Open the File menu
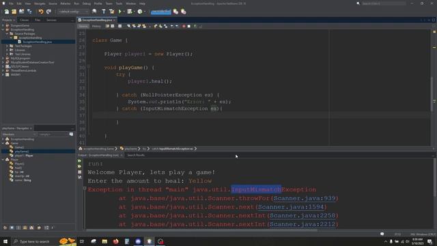 [11, 3]
